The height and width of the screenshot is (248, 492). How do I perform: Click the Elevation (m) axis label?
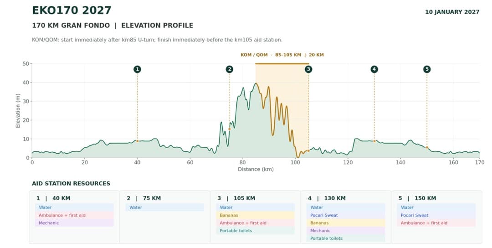pyautogui.click(x=18, y=111)
